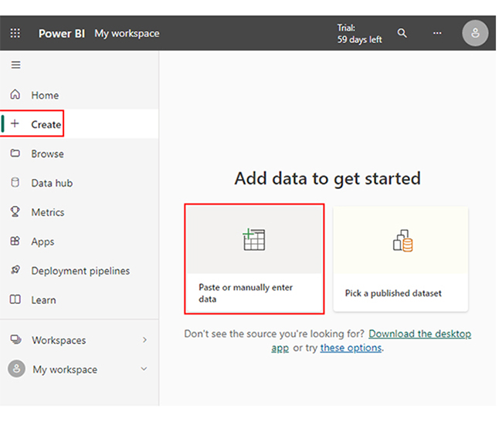Click the Home house icon

(x=15, y=95)
